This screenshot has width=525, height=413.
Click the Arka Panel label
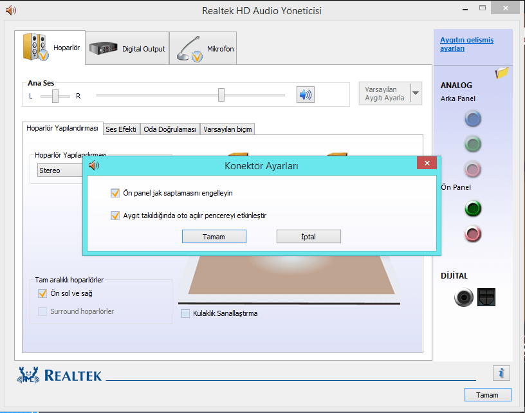[x=457, y=98]
